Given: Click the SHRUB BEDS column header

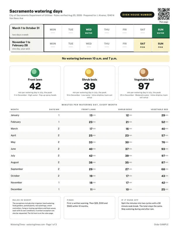Looking at the screenshot, I should (125, 110).
